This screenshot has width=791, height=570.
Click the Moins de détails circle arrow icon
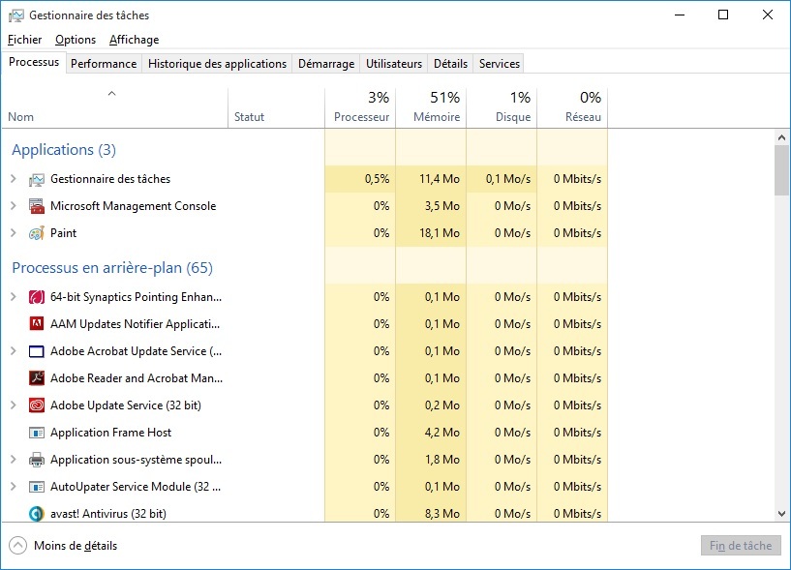(x=17, y=545)
